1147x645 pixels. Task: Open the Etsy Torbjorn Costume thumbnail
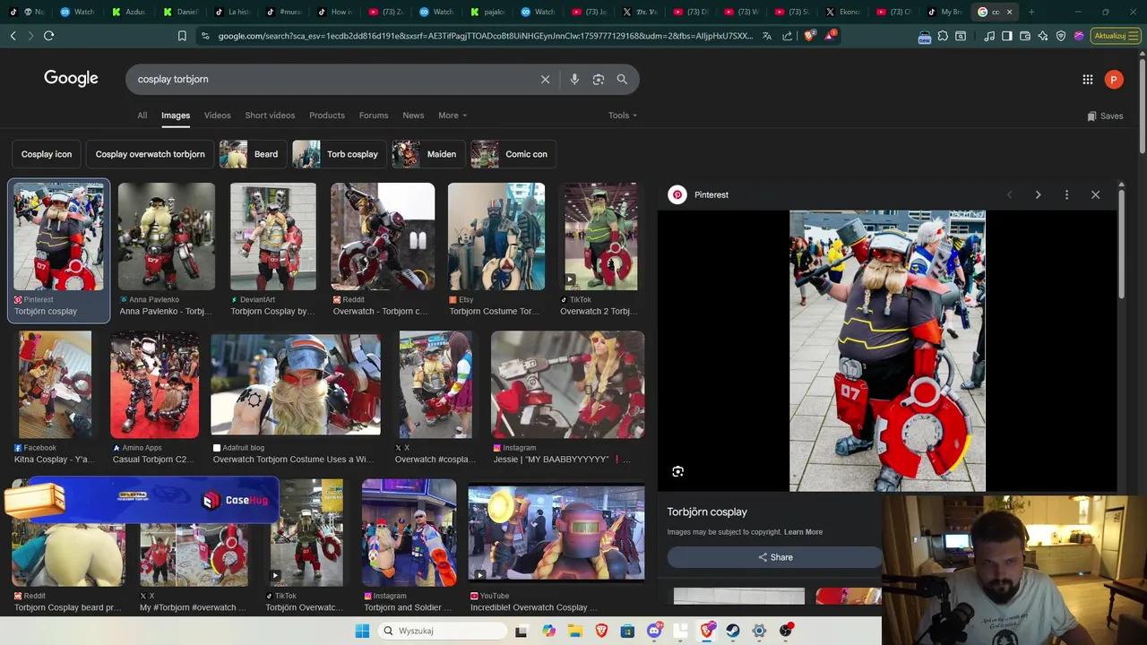pos(496,236)
